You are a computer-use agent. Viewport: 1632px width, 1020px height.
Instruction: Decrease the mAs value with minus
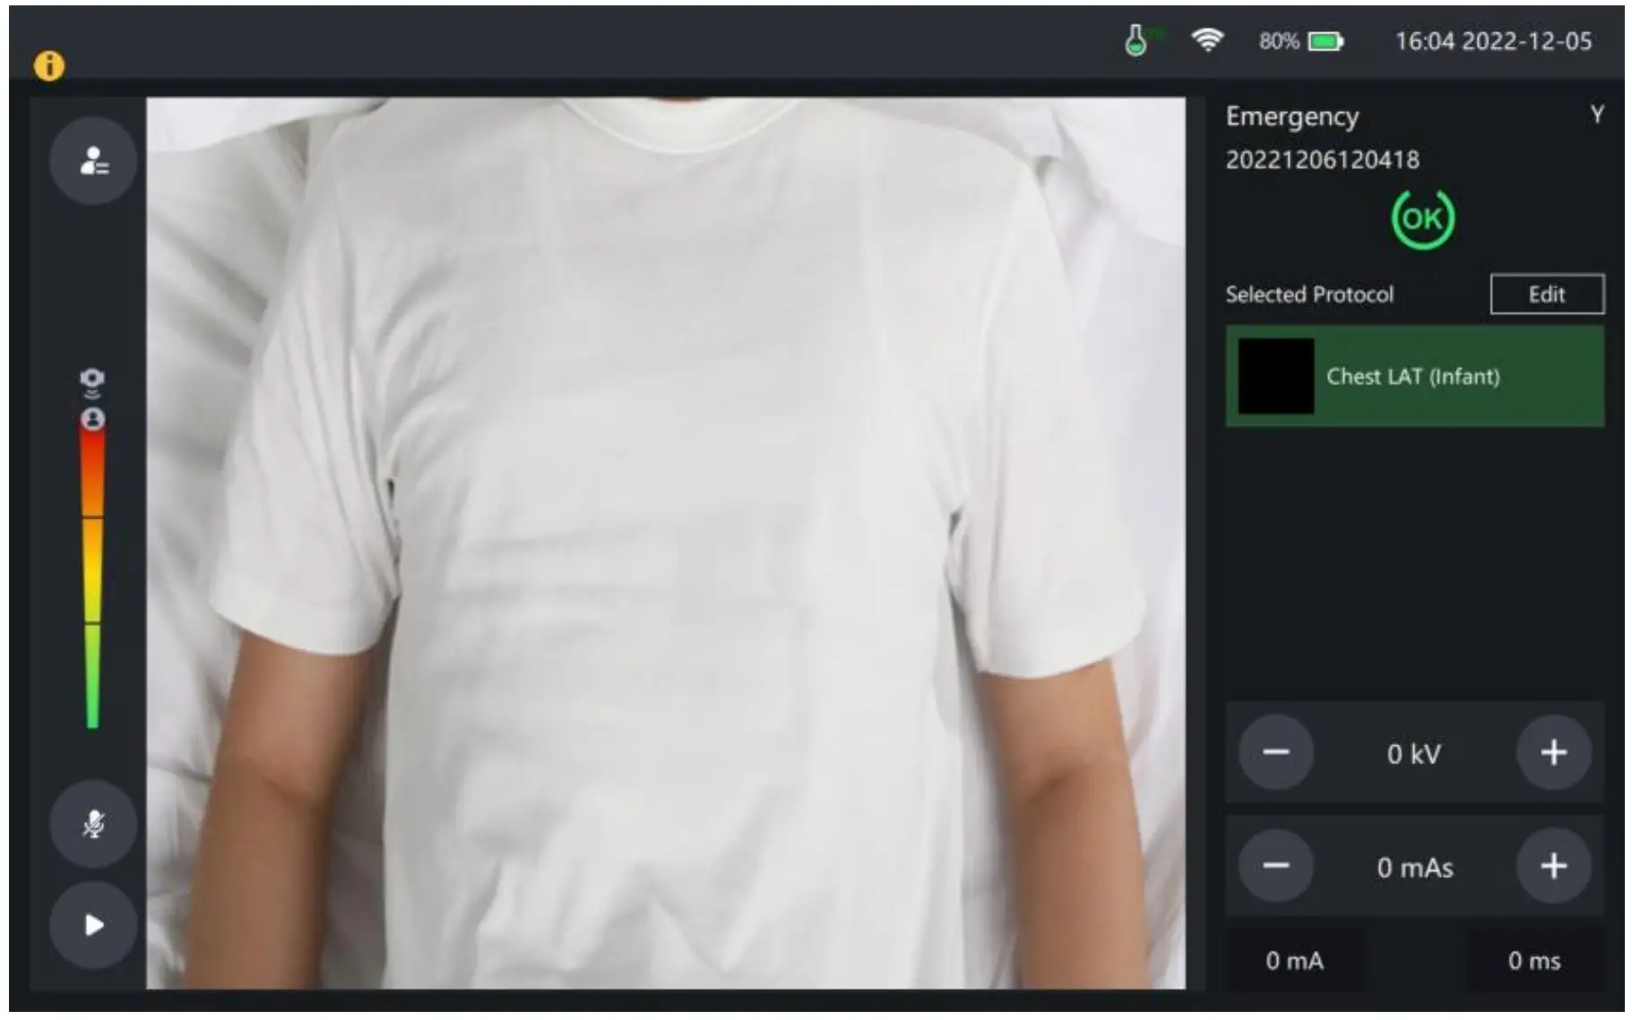click(x=1275, y=867)
